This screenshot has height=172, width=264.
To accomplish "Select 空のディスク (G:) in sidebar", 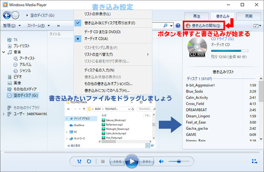I will pyautogui.click(x=23, y=95).
